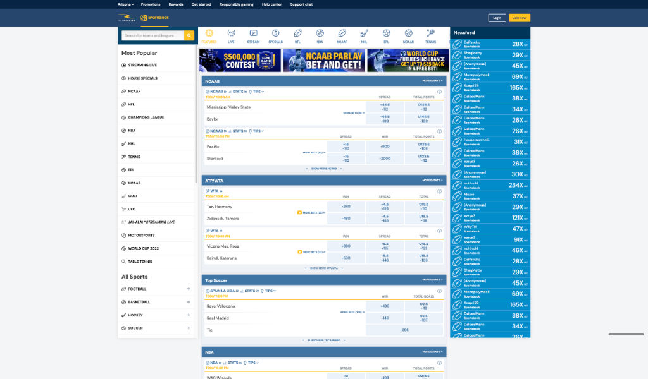Expand Tips dropdown for Mississippi Valley State game
Image resolution: width=648 pixels, height=379 pixels.
pyautogui.click(x=256, y=92)
